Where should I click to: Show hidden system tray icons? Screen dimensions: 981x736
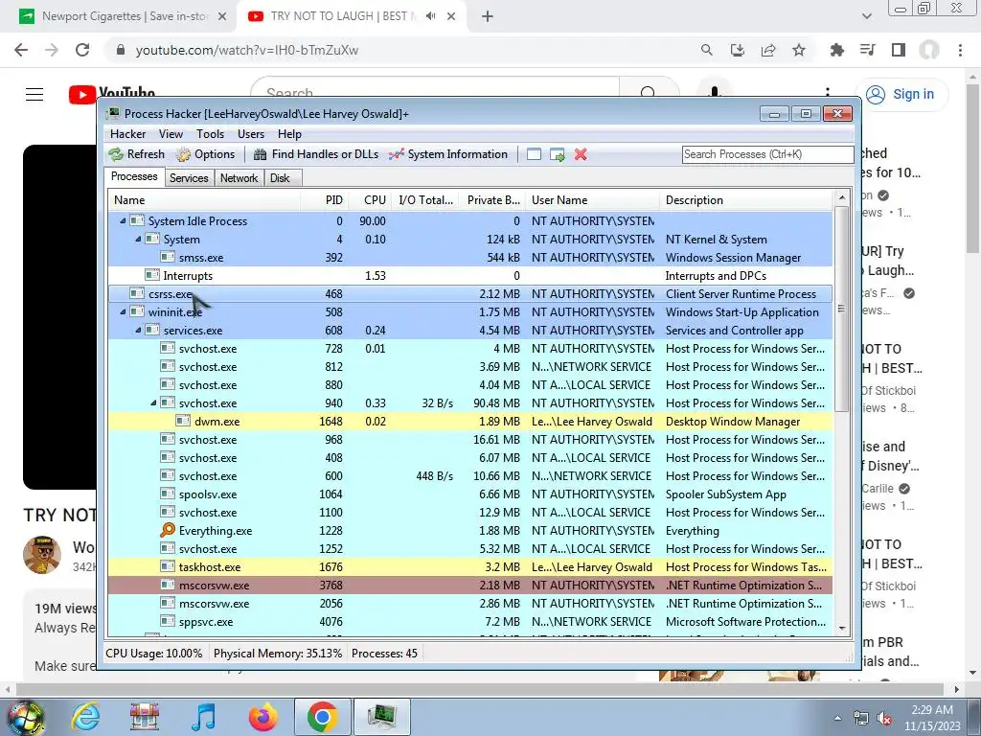coord(837,718)
